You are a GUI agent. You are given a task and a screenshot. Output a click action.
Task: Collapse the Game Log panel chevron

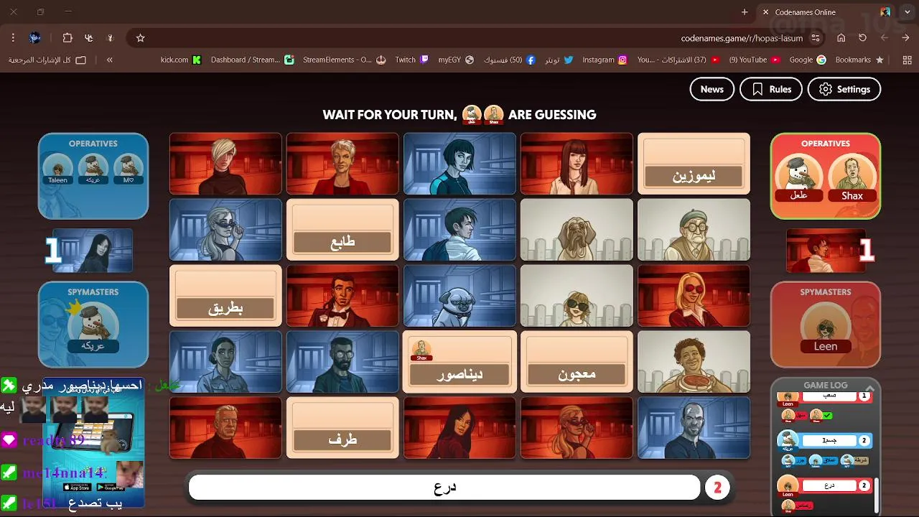tap(870, 388)
